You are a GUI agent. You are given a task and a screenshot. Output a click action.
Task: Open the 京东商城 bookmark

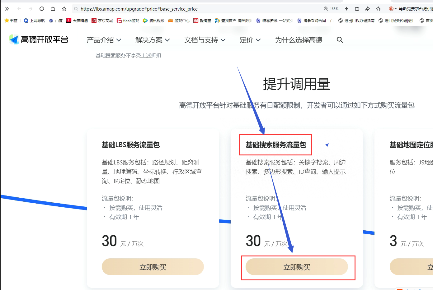102,21
